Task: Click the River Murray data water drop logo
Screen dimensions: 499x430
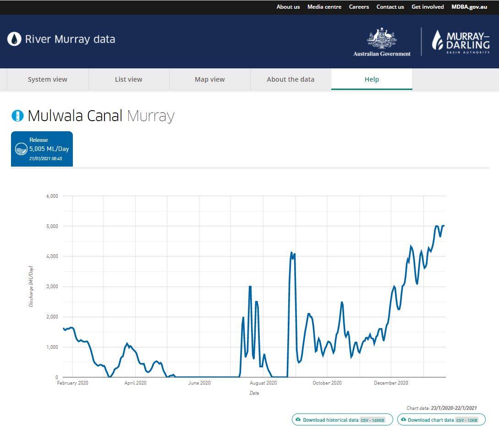Action: point(14,39)
